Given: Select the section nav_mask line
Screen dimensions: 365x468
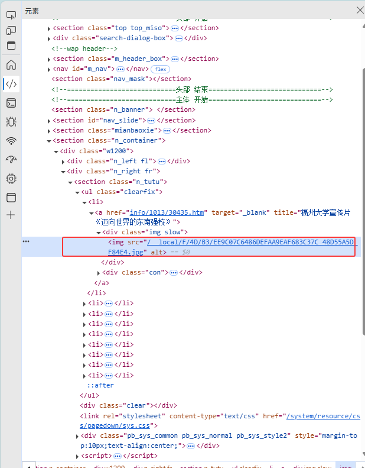Looking at the screenshot, I should tap(121, 79).
